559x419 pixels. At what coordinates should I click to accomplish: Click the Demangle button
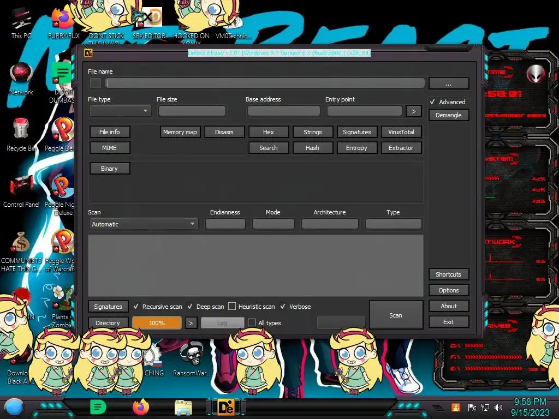(x=449, y=115)
